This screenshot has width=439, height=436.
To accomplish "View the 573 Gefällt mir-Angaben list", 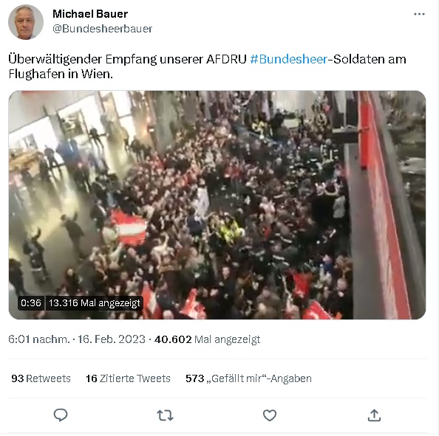I will (x=248, y=378).
